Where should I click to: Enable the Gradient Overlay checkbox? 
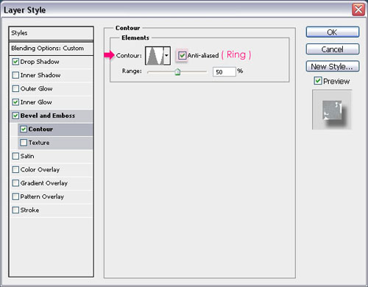click(x=15, y=183)
